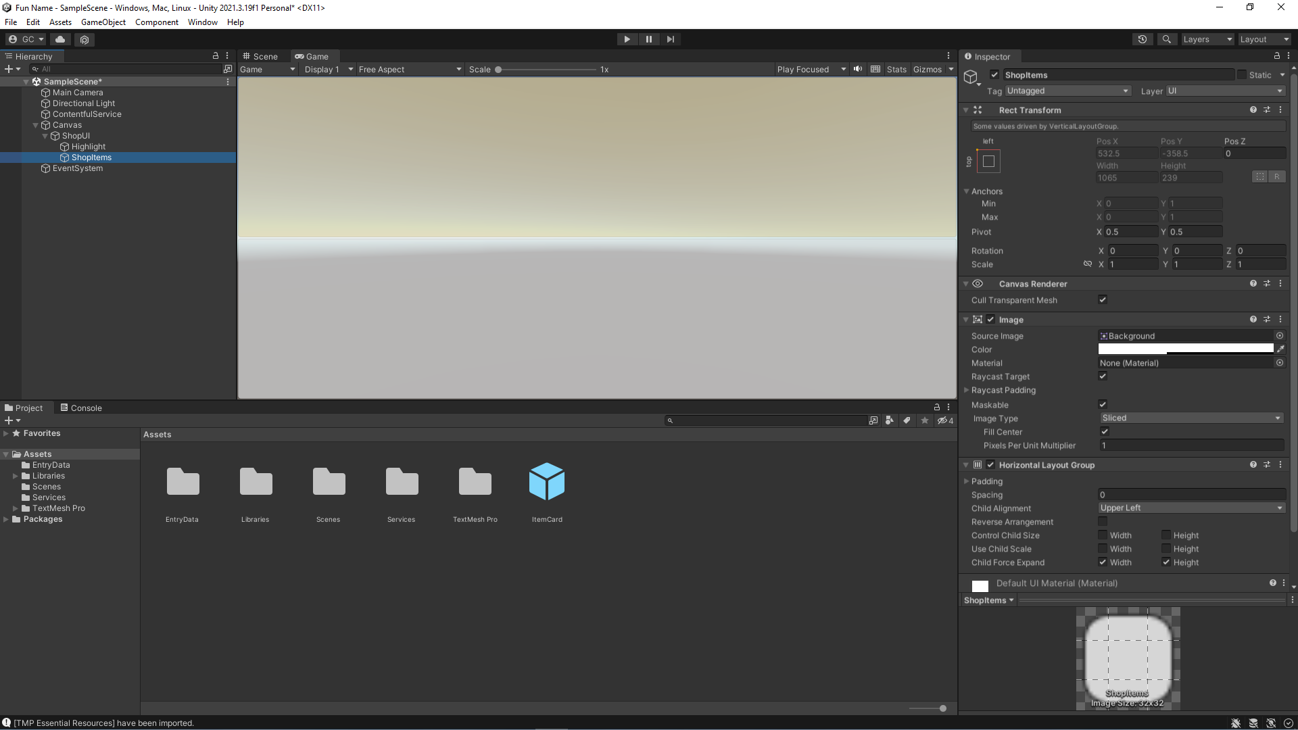Click the Rect Transform component icon
Viewport: 1298px width, 730px height.
click(x=978, y=109)
